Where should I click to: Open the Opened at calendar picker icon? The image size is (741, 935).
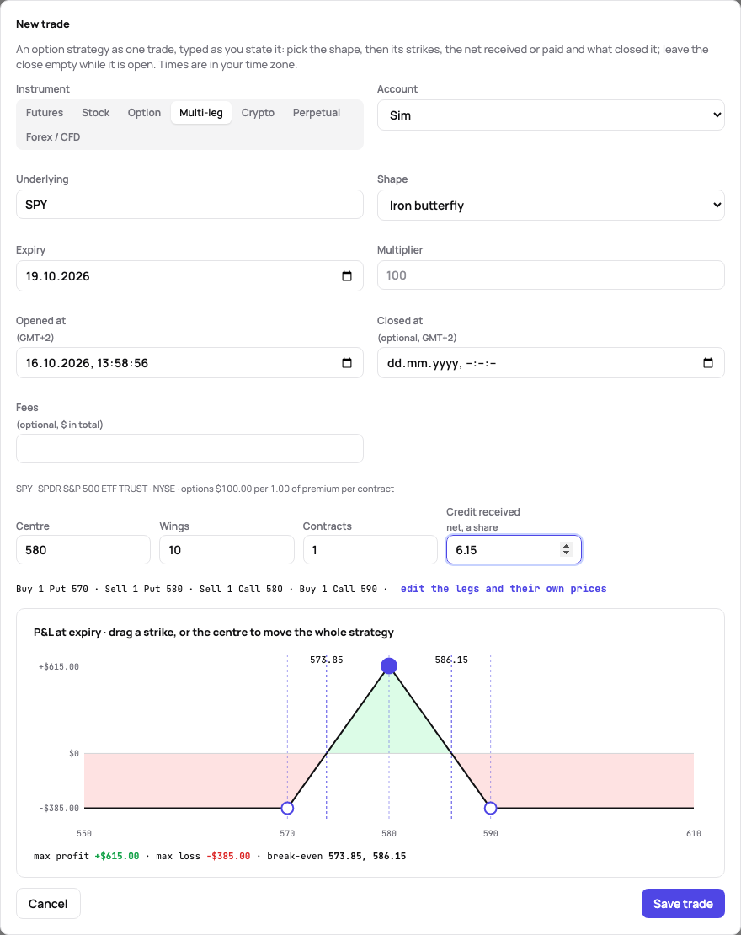point(347,363)
